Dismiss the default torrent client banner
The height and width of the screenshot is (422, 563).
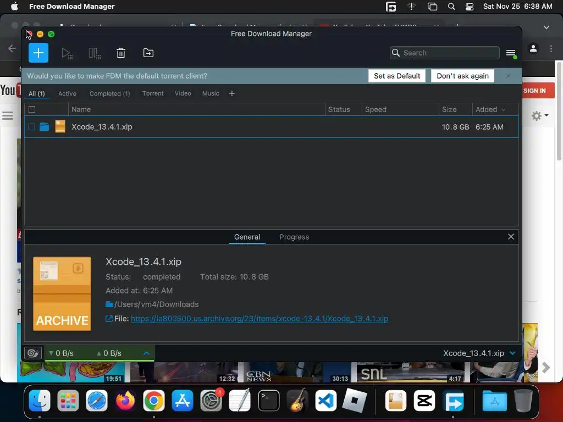pos(509,76)
